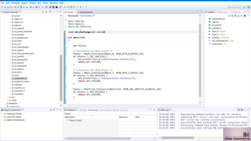Image resolution: width=251 pixels, height=141 pixels.
Task: Click the Description column header in Problems
Action: [x=91, y=117]
